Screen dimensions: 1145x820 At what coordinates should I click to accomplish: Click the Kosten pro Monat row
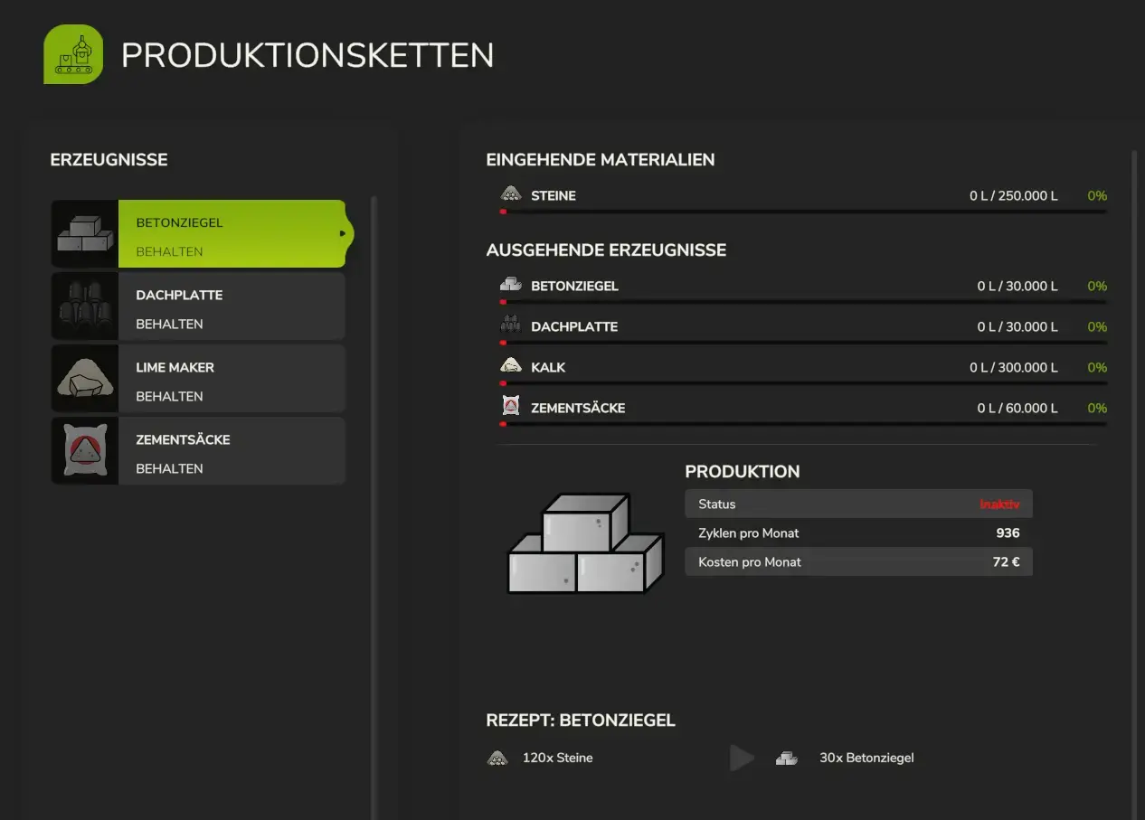[x=857, y=562]
